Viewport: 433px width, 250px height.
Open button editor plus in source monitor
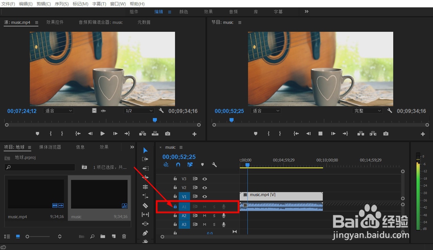click(x=194, y=134)
